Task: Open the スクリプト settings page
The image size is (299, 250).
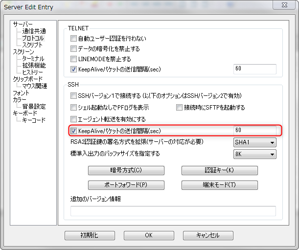Action: click(32, 45)
